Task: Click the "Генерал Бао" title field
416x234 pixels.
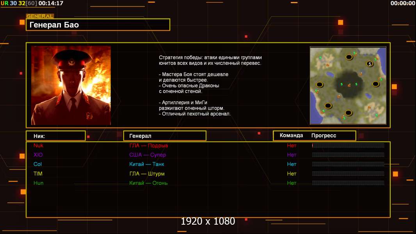Action: pyautogui.click(x=98, y=25)
